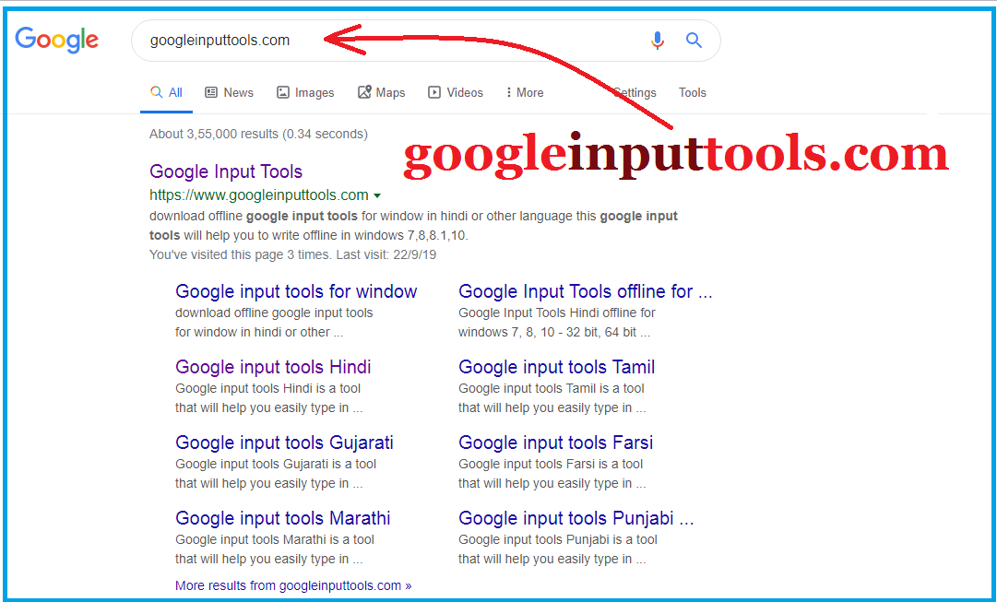Open the Google input tools Farsi sitelink
Viewport: 997px width, 602px height.
555,443
